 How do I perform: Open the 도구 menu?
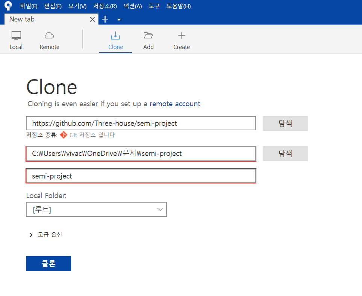point(154,6)
